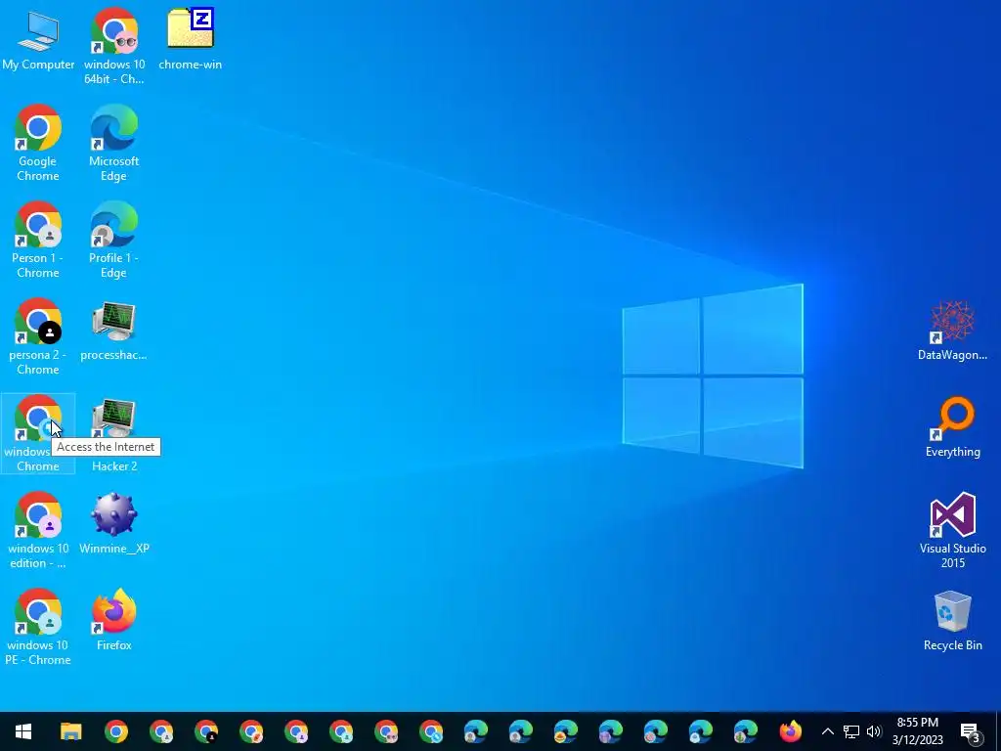Select the 'Profile 1 - Edge' shortcut

pyautogui.click(x=114, y=241)
